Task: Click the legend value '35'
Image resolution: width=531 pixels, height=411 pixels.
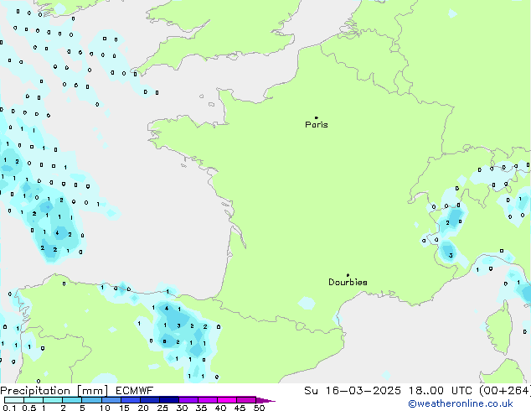Action: click(201, 408)
